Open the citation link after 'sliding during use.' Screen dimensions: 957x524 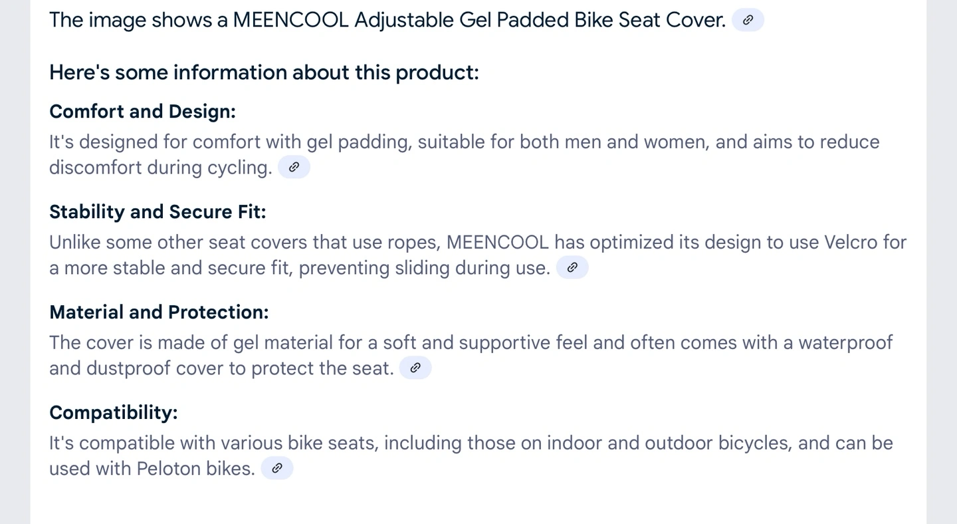click(572, 267)
